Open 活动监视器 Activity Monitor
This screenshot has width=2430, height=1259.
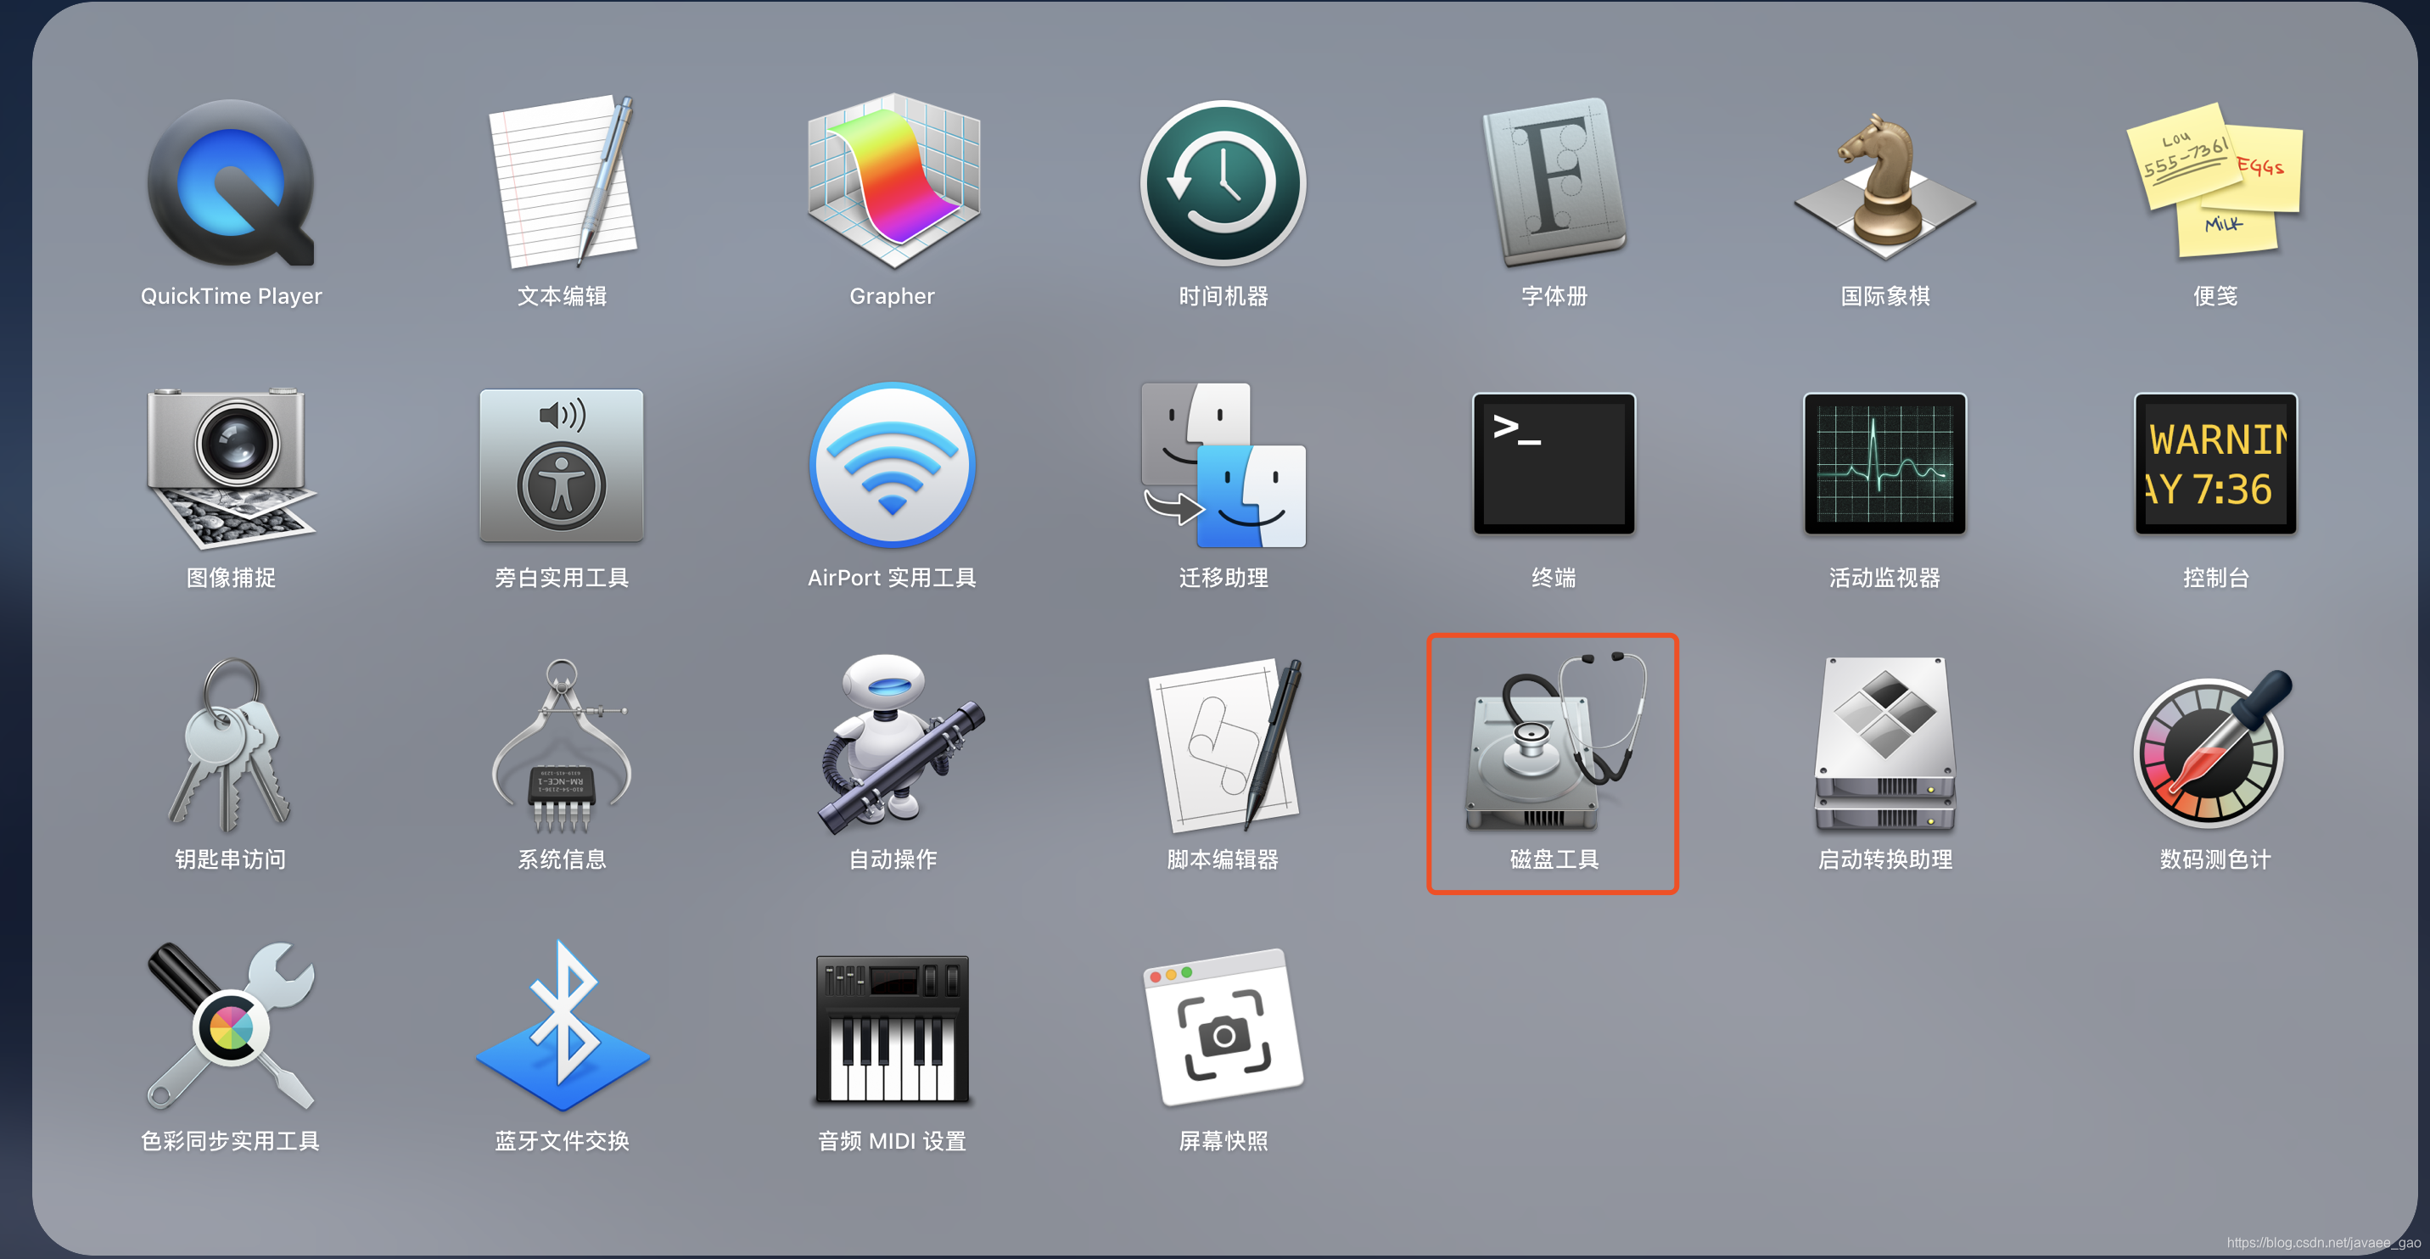(1884, 464)
